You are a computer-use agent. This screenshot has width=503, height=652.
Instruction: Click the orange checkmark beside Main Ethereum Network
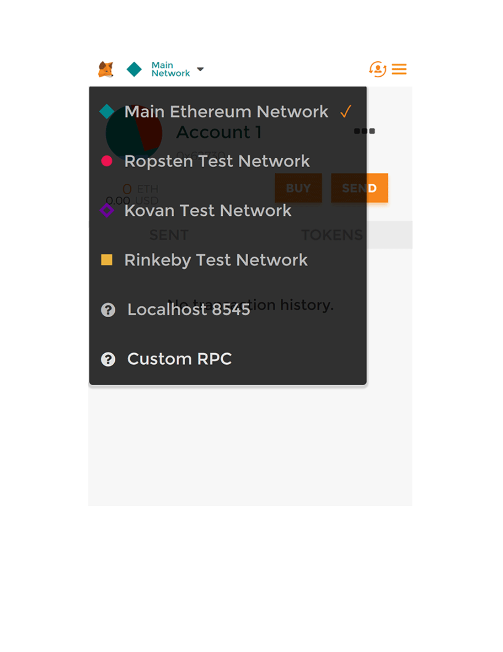tap(346, 111)
